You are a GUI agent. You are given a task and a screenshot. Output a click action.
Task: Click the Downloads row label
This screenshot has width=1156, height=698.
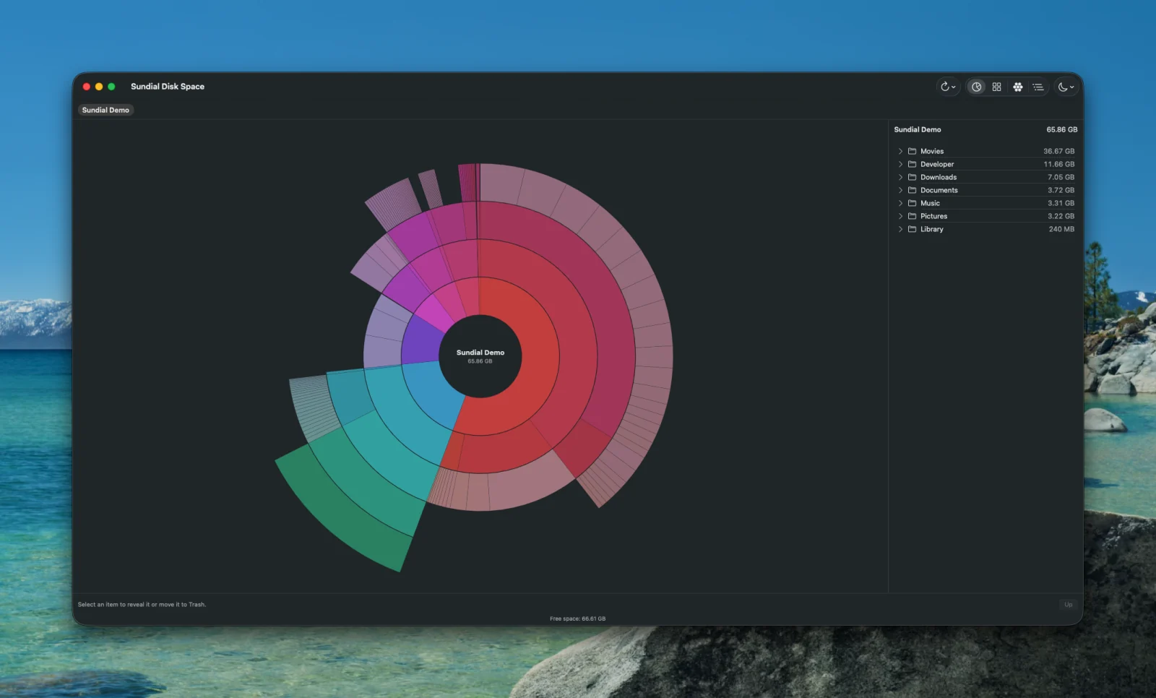pos(939,177)
